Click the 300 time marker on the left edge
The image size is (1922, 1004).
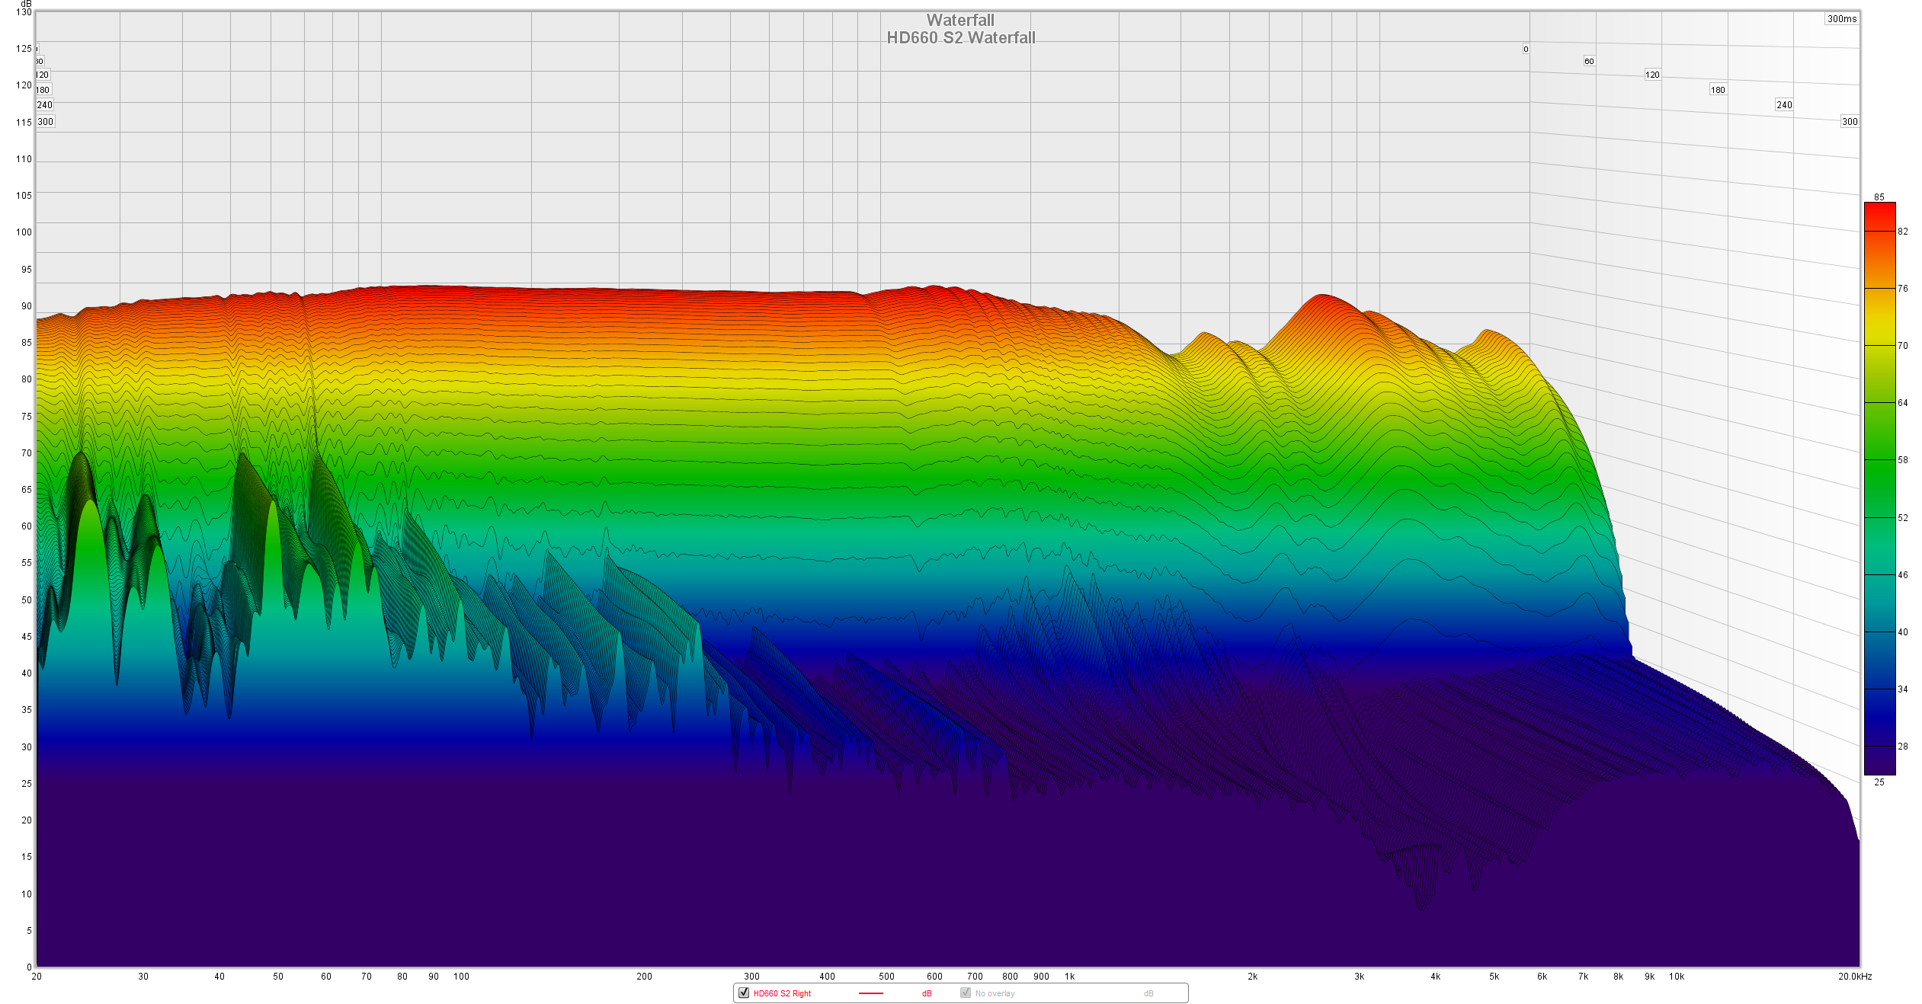(x=45, y=122)
